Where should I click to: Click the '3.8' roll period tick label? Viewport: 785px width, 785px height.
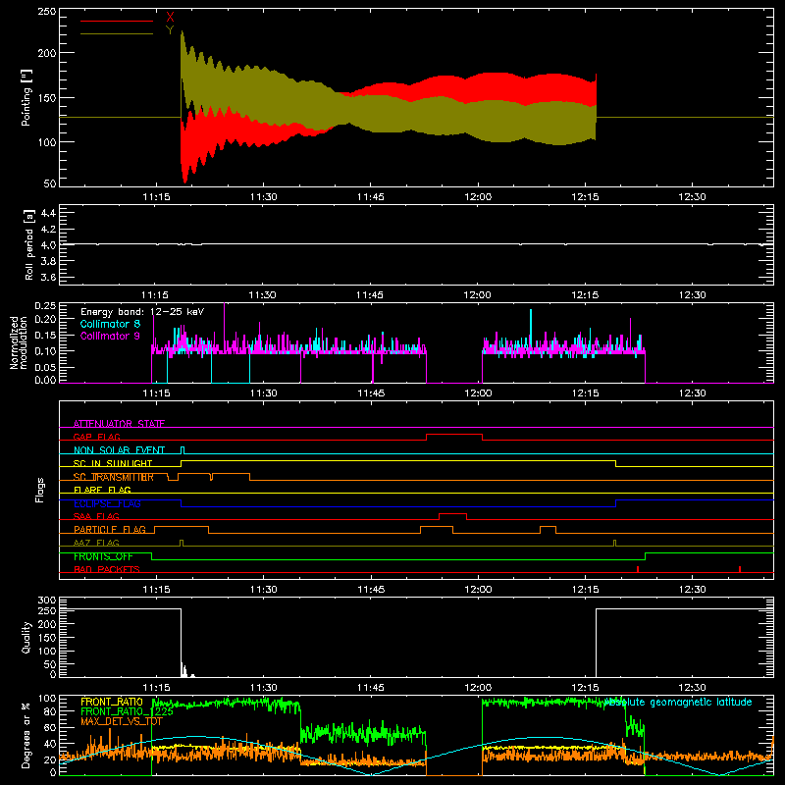pyautogui.click(x=48, y=261)
